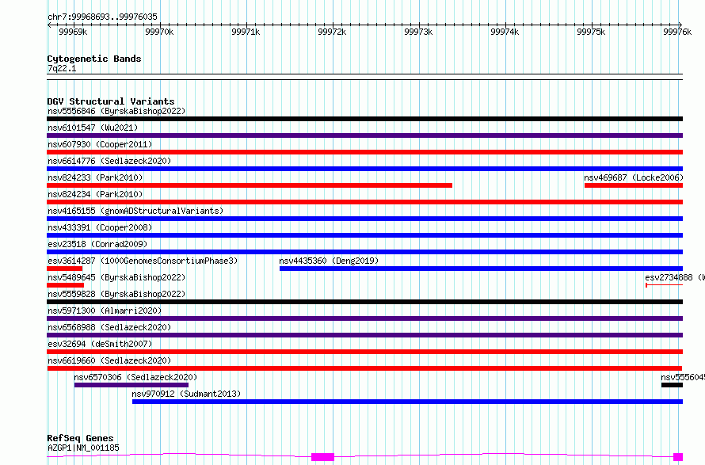Image resolution: width=705 pixels, height=465 pixels.
Task: Click the short purple nsv6570306 bar
Action: (131, 385)
